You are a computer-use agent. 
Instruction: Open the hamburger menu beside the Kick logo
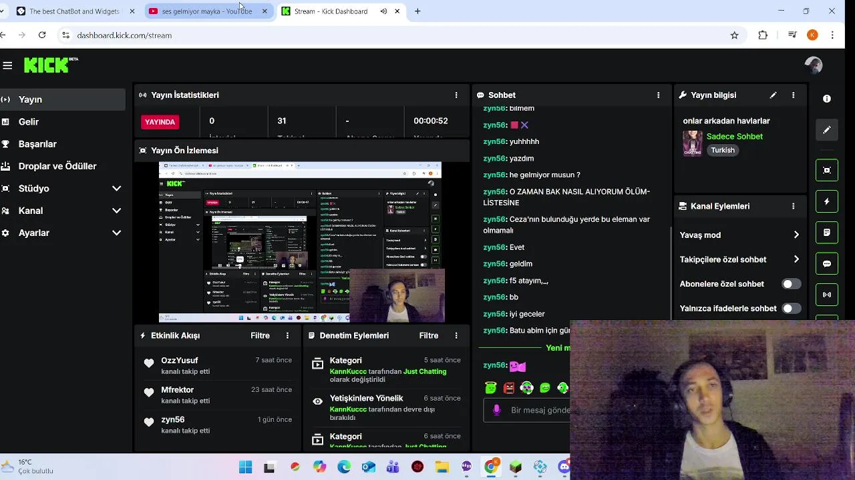(7, 65)
